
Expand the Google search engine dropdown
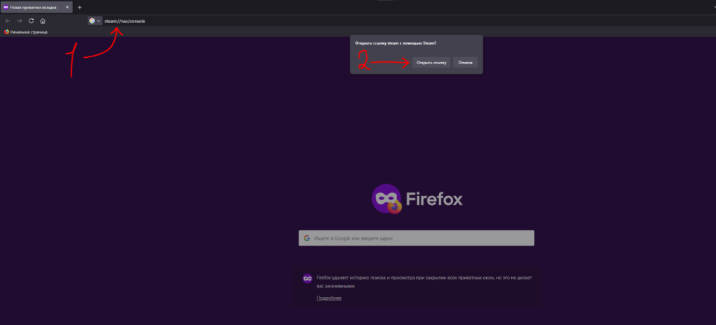tap(94, 21)
